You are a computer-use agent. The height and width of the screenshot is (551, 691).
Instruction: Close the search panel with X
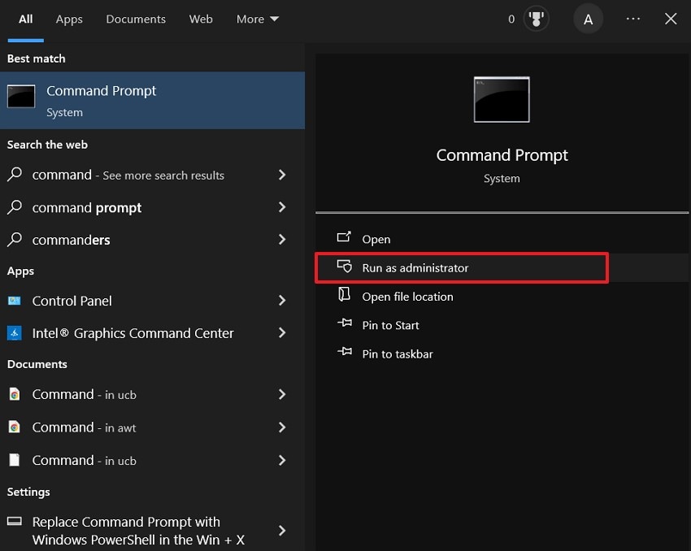click(671, 19)
